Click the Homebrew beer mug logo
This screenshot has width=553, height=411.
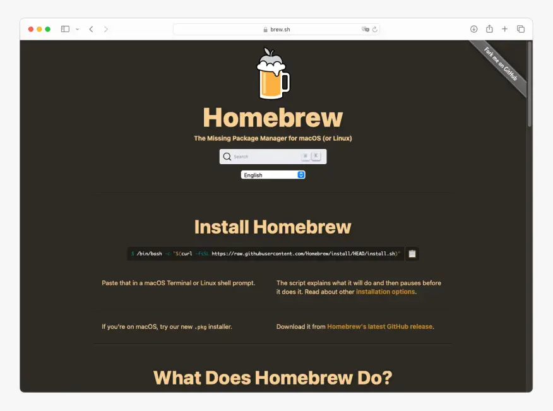click(x=273, y=74)
